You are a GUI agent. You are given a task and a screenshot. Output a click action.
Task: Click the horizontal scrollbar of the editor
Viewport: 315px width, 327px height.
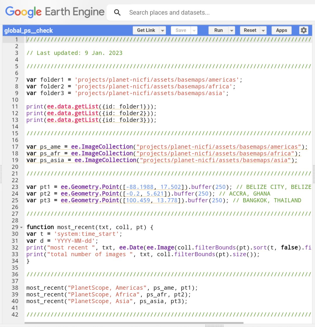coord(134,323)
